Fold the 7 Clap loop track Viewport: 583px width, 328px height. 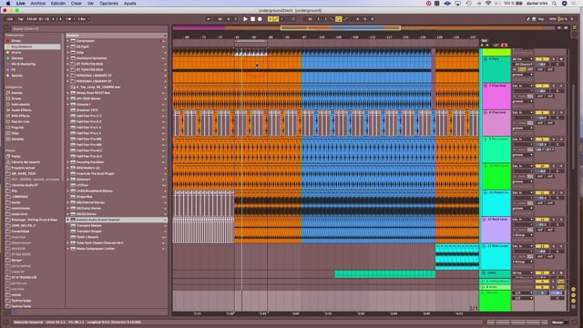486,86
